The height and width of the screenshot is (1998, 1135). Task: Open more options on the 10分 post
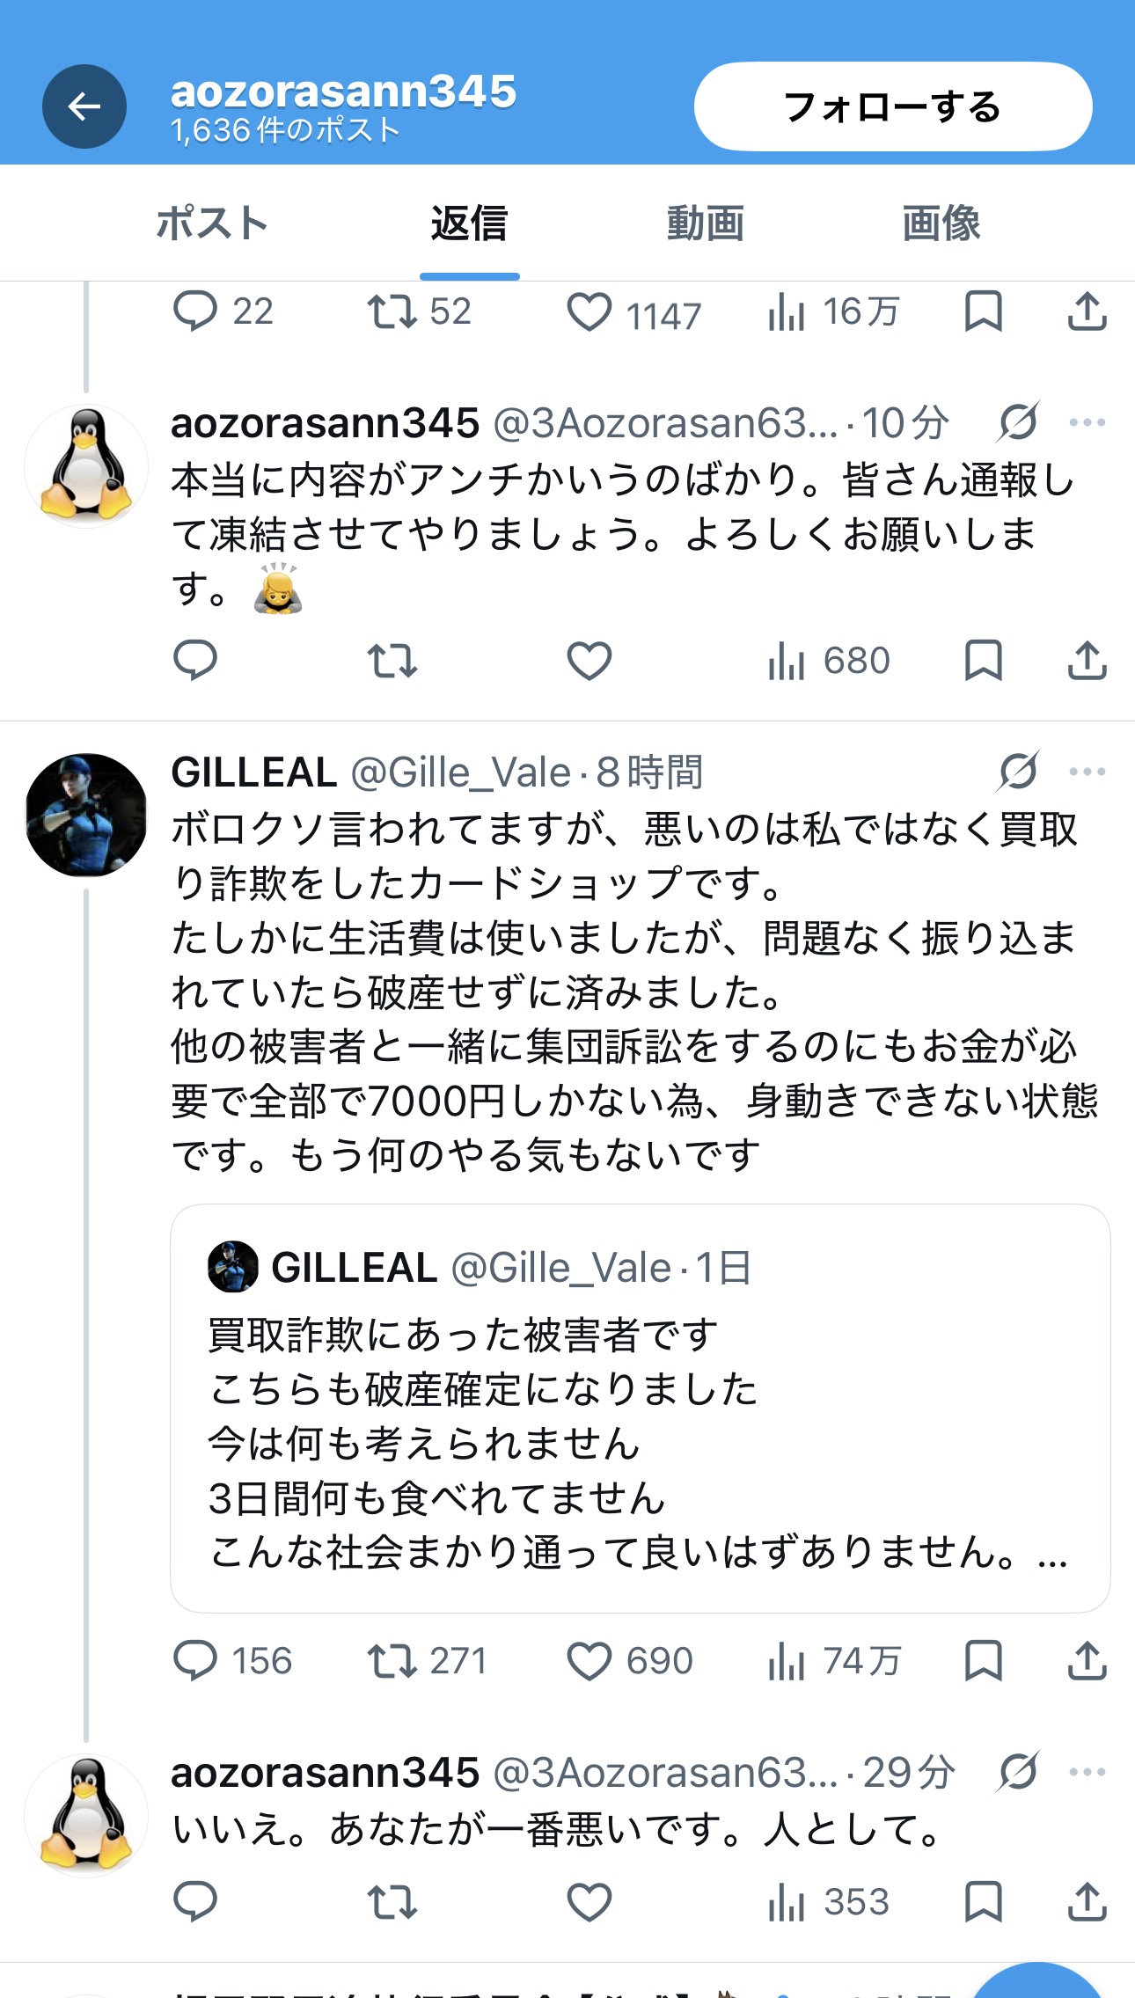[x=1087, y=422]
